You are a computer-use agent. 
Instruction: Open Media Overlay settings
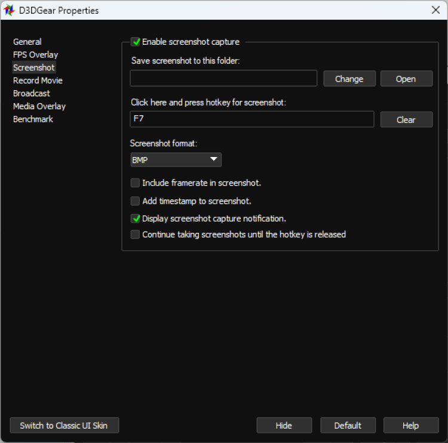pos(39,106)
